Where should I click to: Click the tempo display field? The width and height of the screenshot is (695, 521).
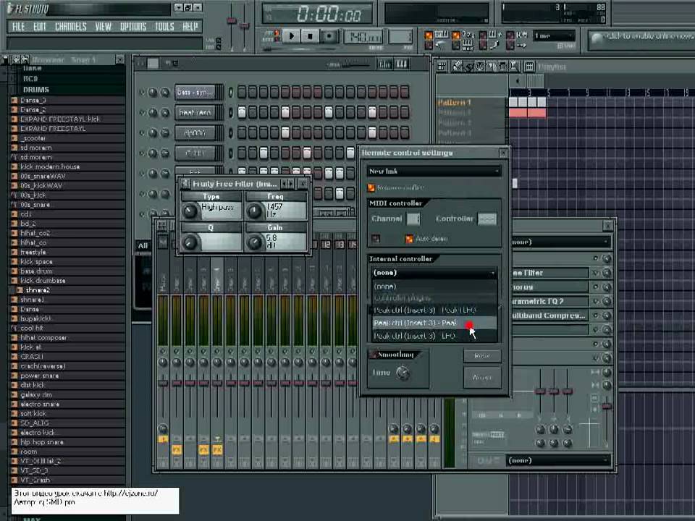click(363, 37)
